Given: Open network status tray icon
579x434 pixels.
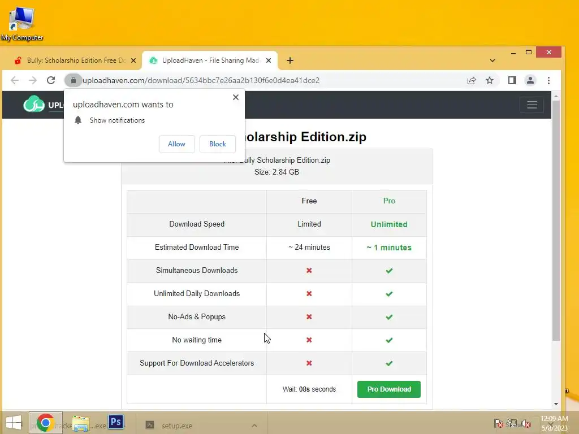Looking at the screenshot, I should pos(512,423).
